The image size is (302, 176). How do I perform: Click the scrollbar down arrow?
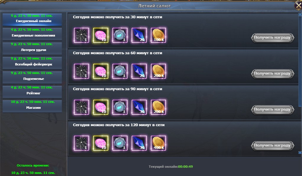(300, 153)
